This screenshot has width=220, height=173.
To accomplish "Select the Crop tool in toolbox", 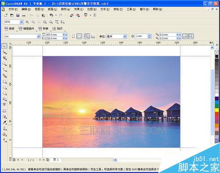I will [x=4, y=58].
